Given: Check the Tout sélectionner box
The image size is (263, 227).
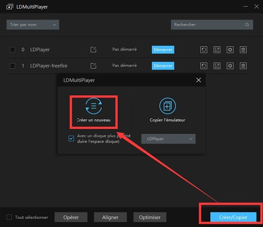Looking at the screenshot, I should click(9, 217).
